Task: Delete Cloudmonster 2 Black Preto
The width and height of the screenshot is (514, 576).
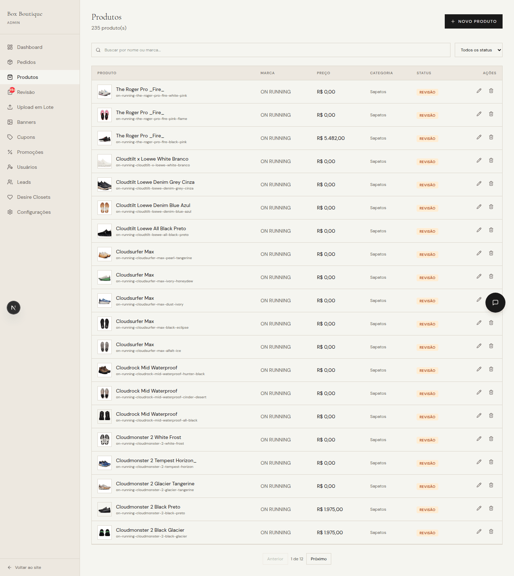Action: click(491, 508)
